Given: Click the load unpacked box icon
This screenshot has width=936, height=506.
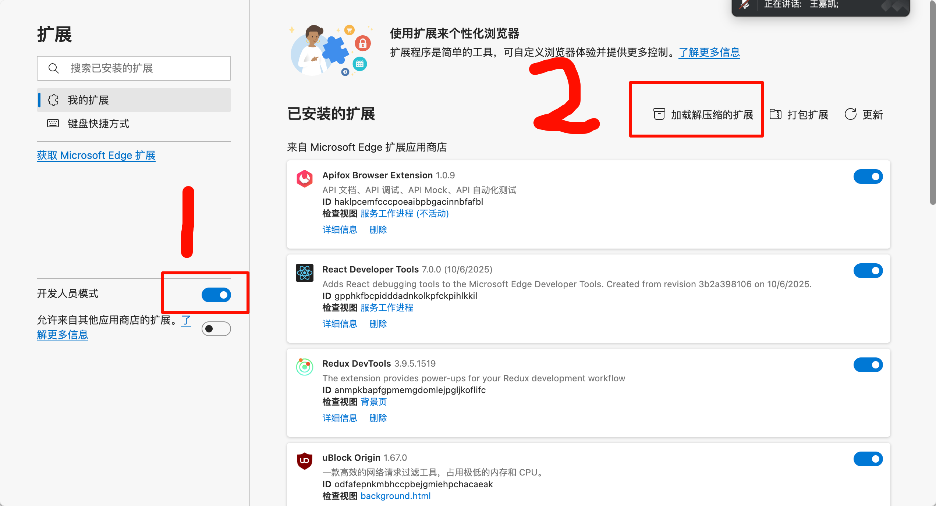Looking at the screenshot, I should pyautogui.click(x=659, y=114).
